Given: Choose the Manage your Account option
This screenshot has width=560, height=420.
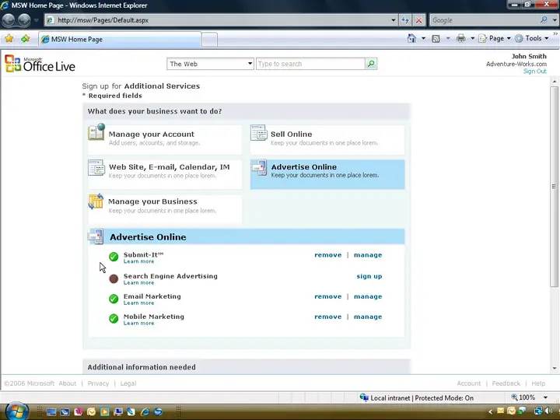Looking at the screenshot, I should 165,139.
